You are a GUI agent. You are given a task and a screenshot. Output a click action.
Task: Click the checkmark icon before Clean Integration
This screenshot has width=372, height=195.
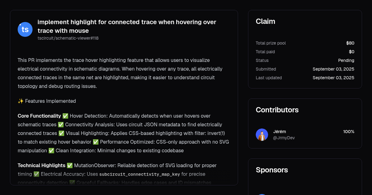(x=51, y=150)
